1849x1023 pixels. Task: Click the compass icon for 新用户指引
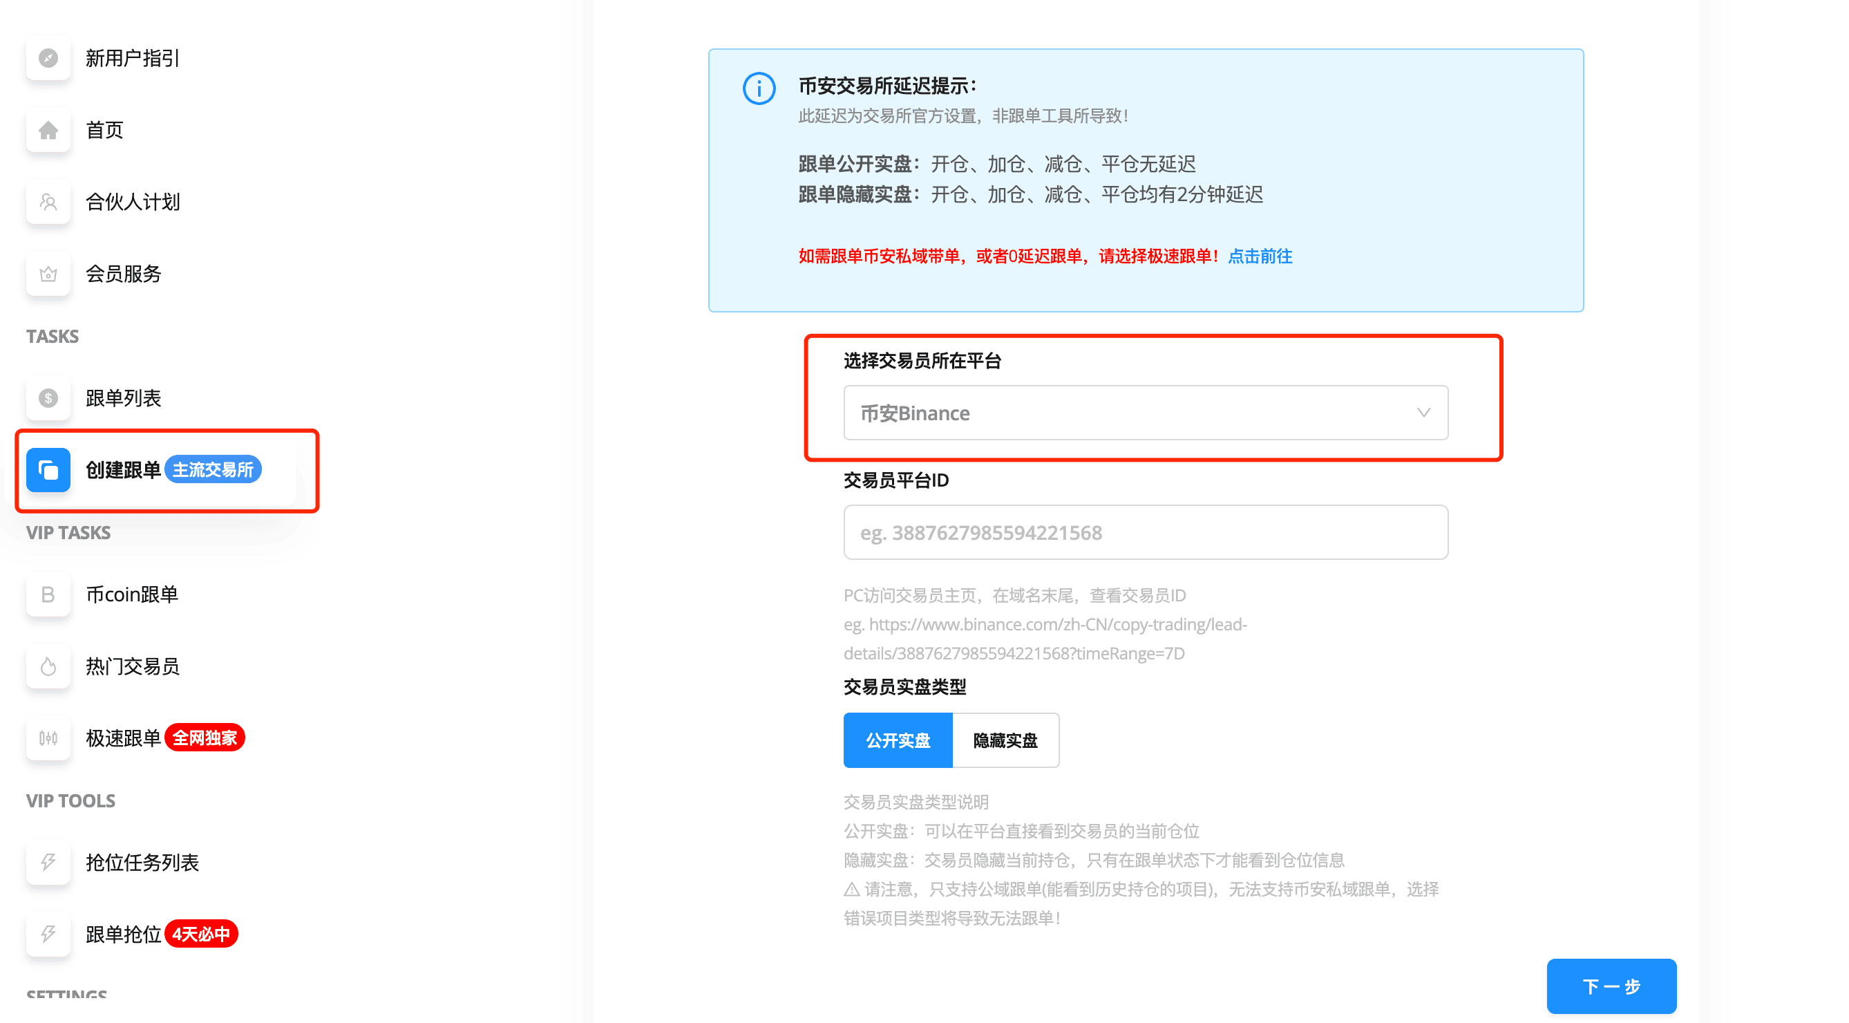(x=48, y=58)
